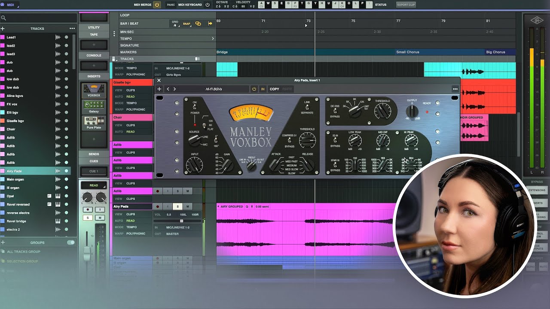The height and width of the screenshot is (309, 550).
Task: Click the CUE 1 slot
Action: 94,171
